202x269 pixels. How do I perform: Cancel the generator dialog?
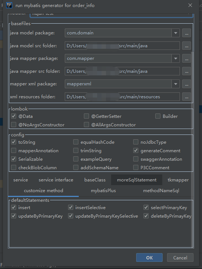coord(180,258)
